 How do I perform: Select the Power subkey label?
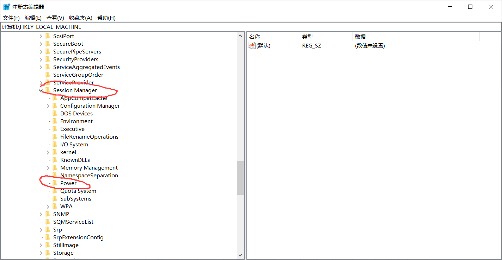click(x=68, y=183)
